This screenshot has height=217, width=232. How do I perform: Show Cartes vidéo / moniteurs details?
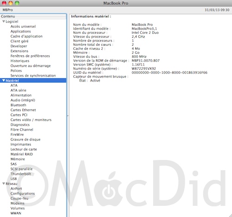click(31, 120)
